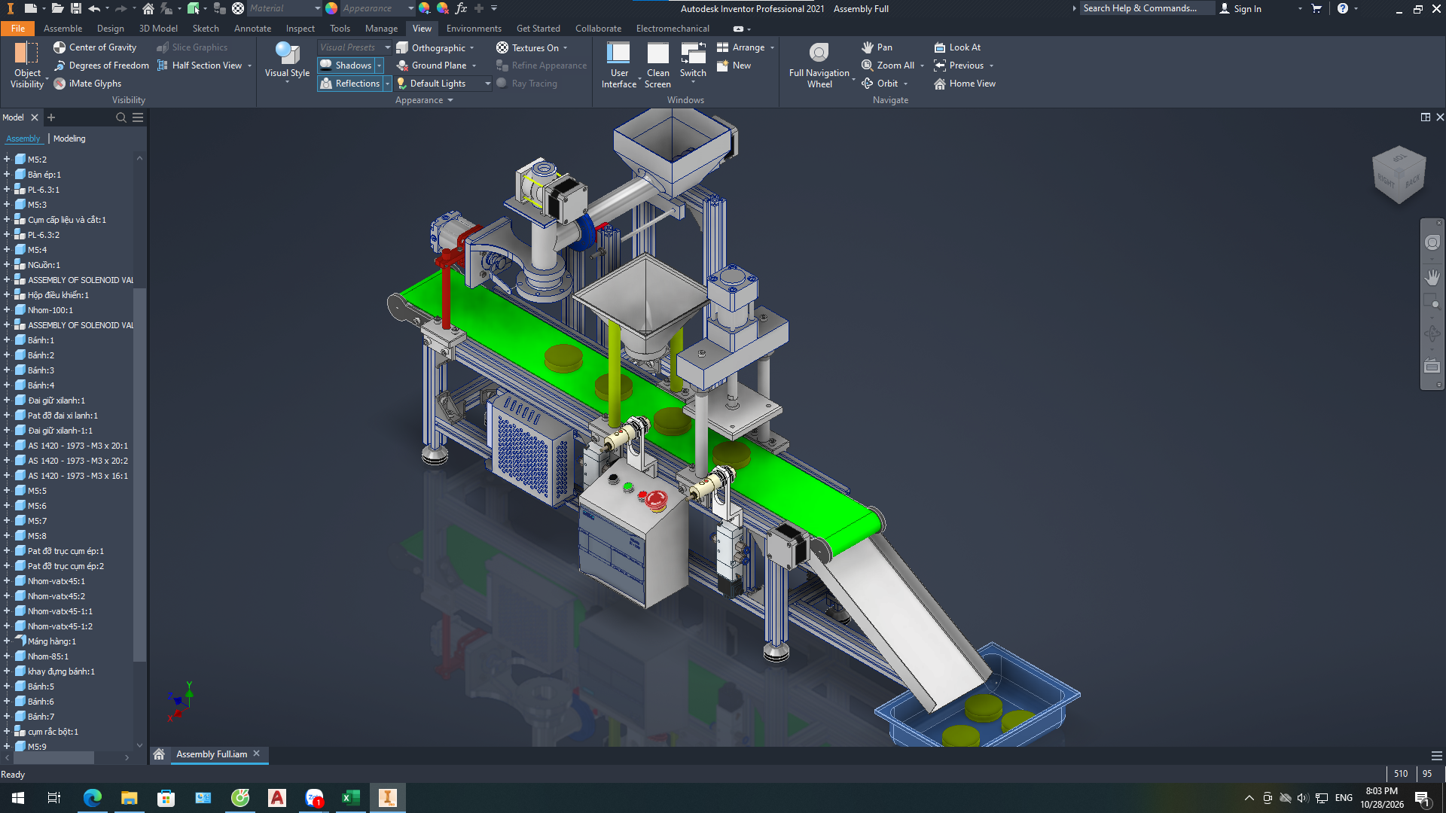This screenshot has width=1446, height=813.
Task: Toggle Shadows on or off
Action: click(x=346, y=65)
